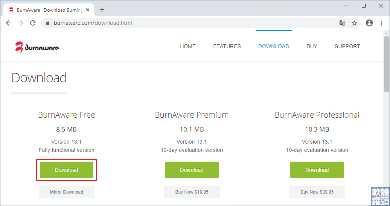
Task: Open the Chrome three-dot menu
Action: [x=382, y=23]
